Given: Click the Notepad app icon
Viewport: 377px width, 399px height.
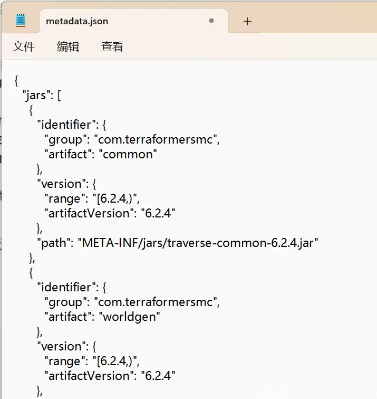Looking at the screenshot, I should pyautogui.click(x=21, y=21).
